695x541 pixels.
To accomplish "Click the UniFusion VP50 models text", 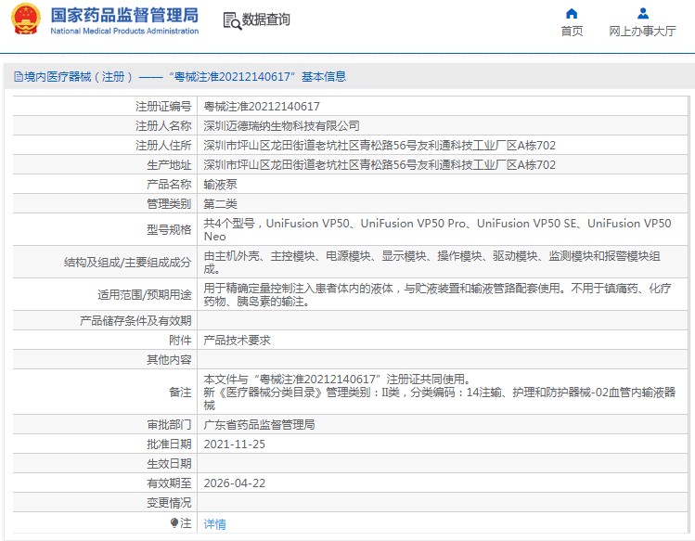I will tap(437, 230).
